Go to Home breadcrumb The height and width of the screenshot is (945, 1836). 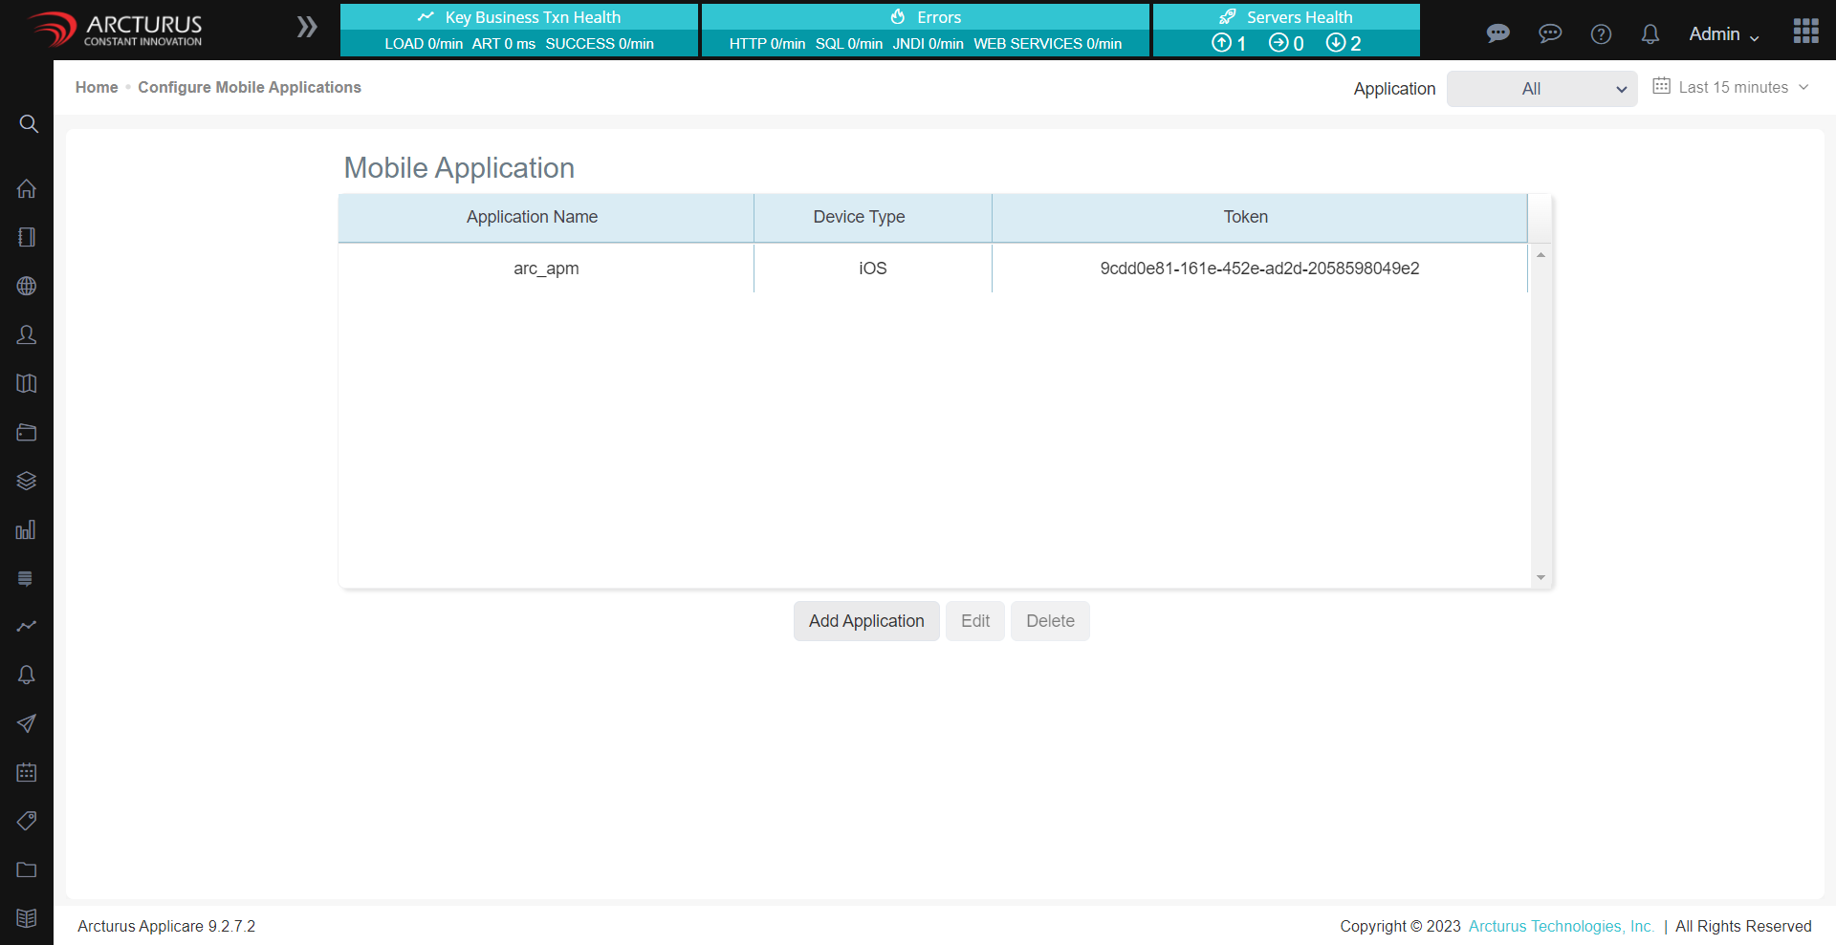[x=97, y=87]
